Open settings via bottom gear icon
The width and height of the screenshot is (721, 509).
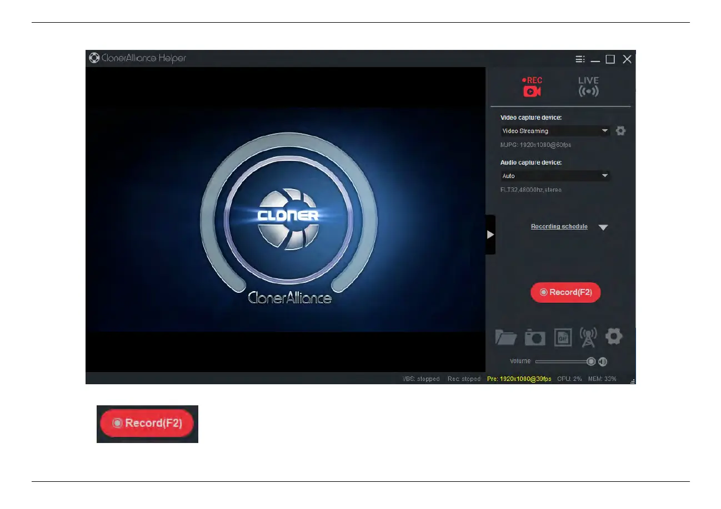[x=614, y=336]
